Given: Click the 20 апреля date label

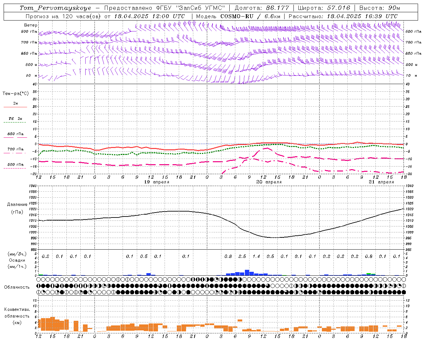Looking at the screenshot, I should pyautogui.click(x=269, y=182).
